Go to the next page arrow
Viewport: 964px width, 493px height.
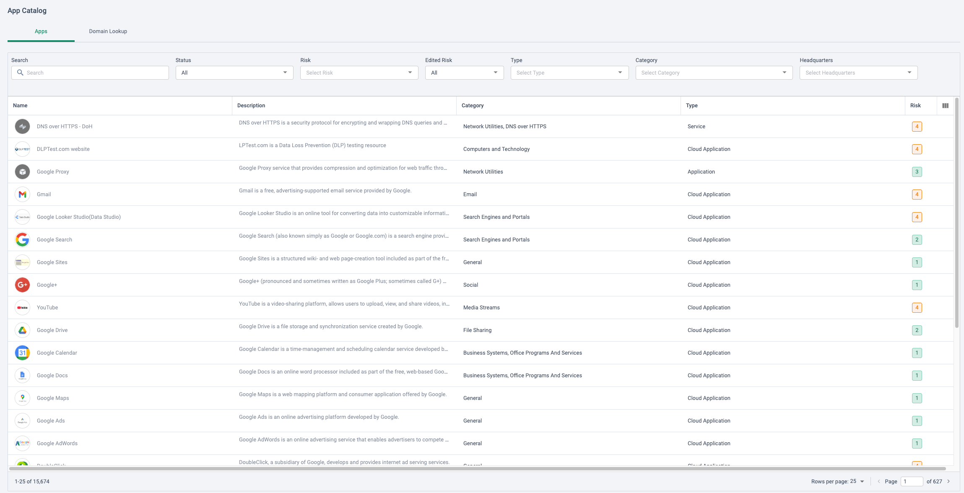(948, 481)
